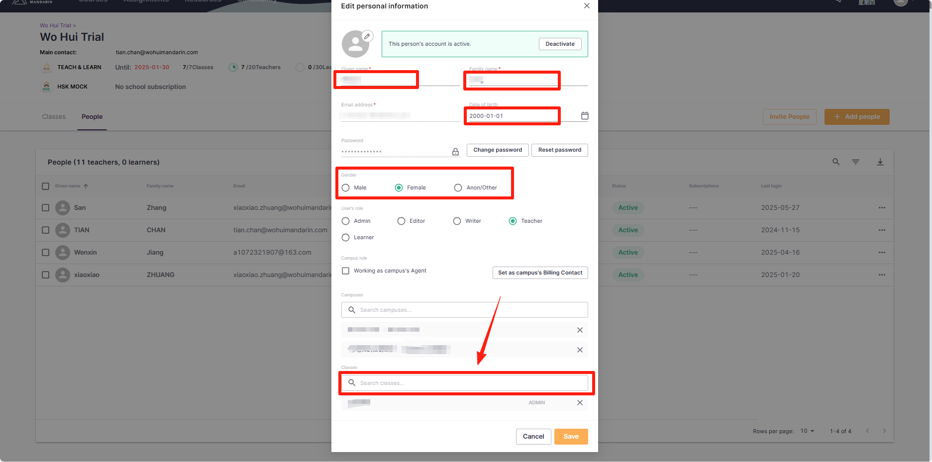Remove the first campus with its X
Viewport: 932px width, 462px height.
pyautogui.click(x=580, y=330)
